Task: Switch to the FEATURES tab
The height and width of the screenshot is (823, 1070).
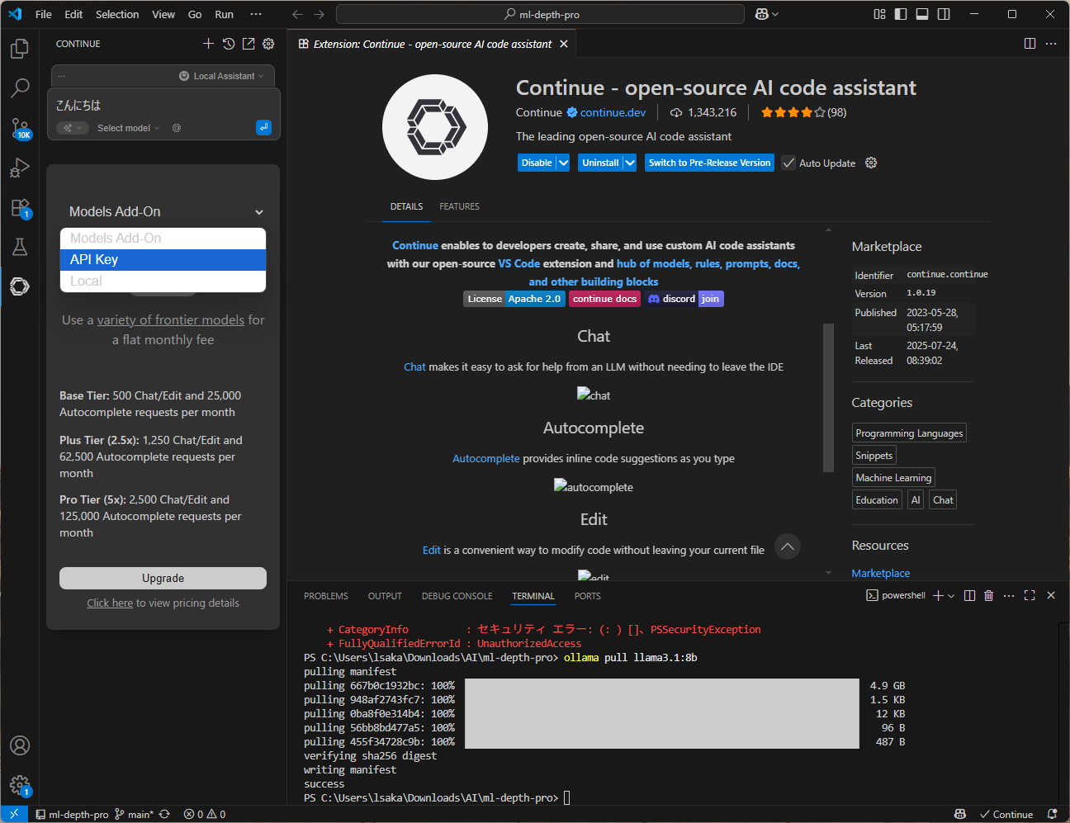Action: (x=459, y=206)
